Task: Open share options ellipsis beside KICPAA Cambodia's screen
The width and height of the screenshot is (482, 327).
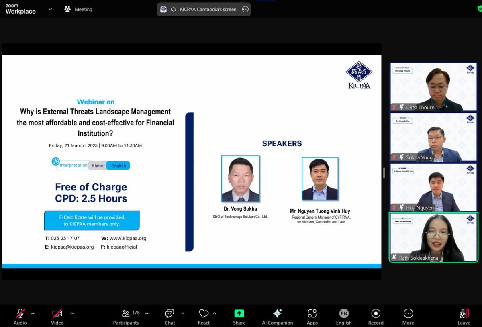Action: point(245,9)
